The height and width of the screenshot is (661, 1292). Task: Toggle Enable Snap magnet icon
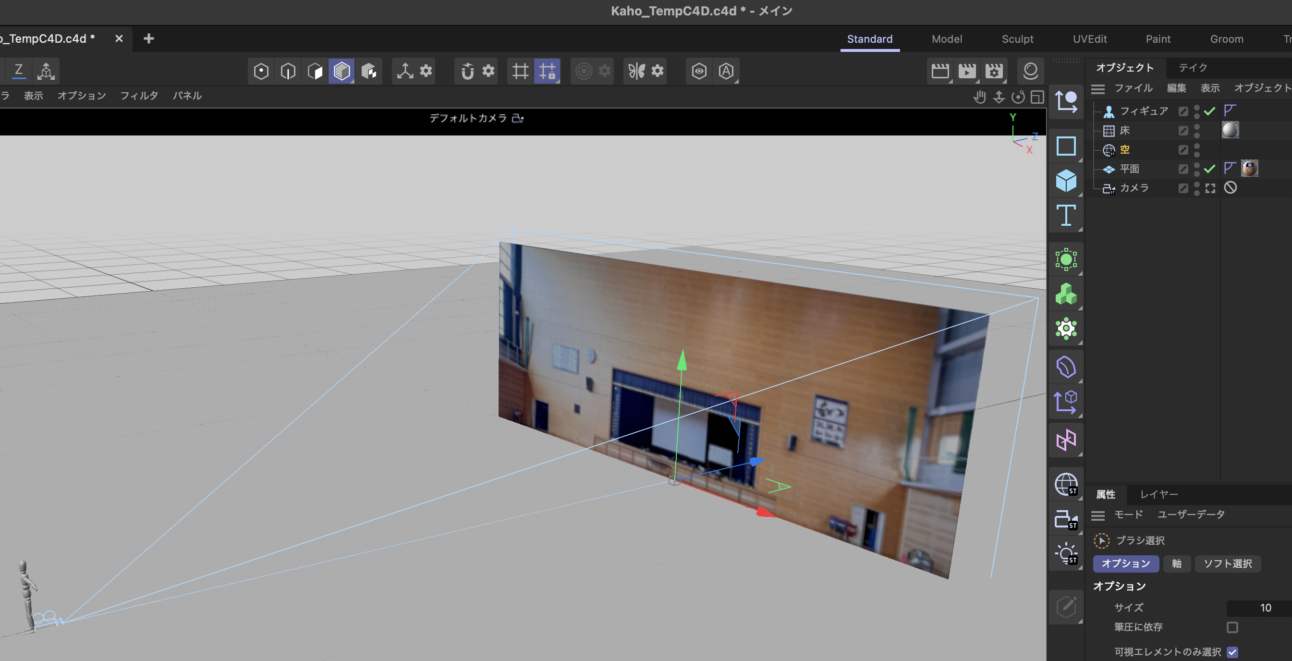[467, 71]
